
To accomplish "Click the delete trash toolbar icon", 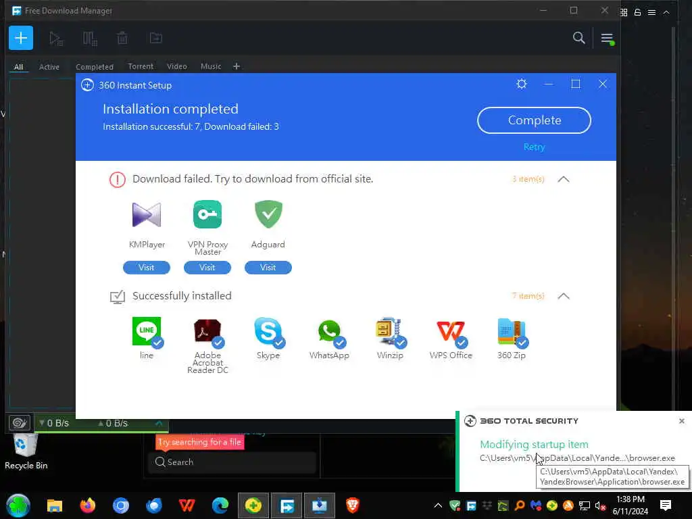I will coord(122,39).
